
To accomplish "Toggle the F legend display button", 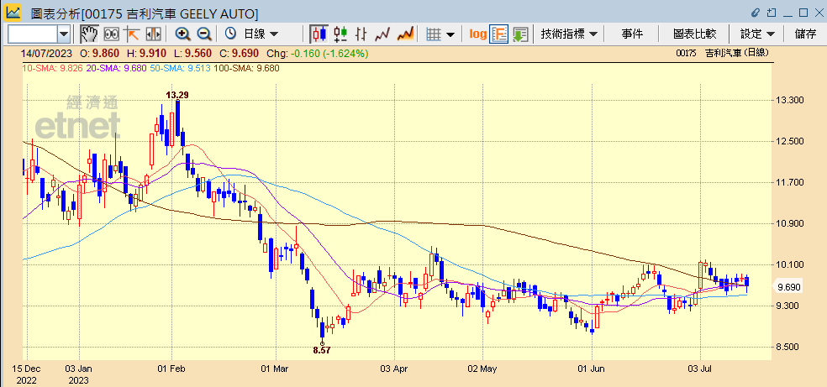I will pos(499,34).
